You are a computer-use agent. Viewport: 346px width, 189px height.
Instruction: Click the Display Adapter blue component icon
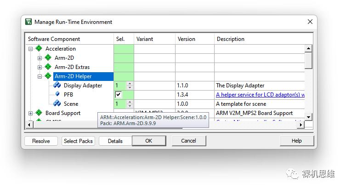[x=57, y=86]
